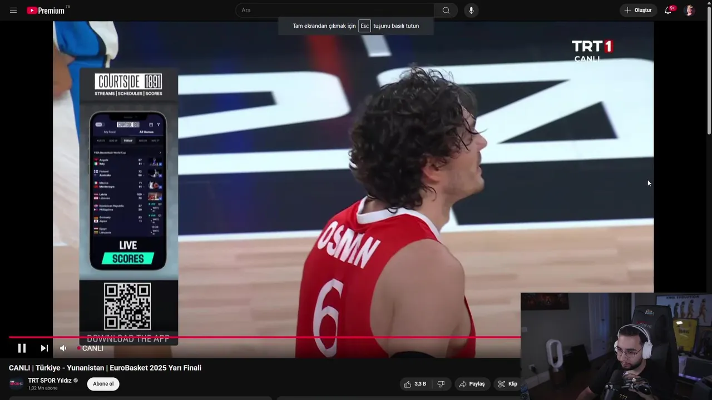The height and width of the screenshot is (400, 712).
Task: Start voice search with microphone icon
Action: (x=471, y=11)
